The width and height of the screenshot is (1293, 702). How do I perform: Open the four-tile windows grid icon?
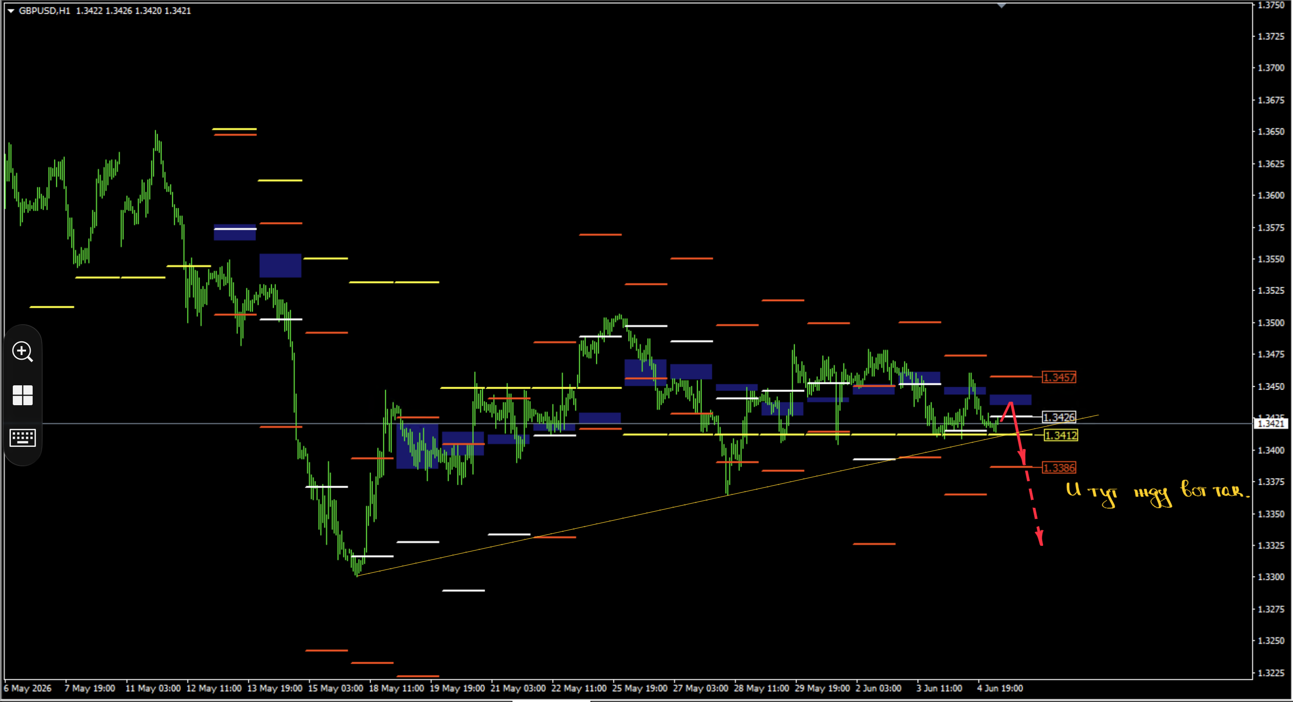[x=23, y=395]
